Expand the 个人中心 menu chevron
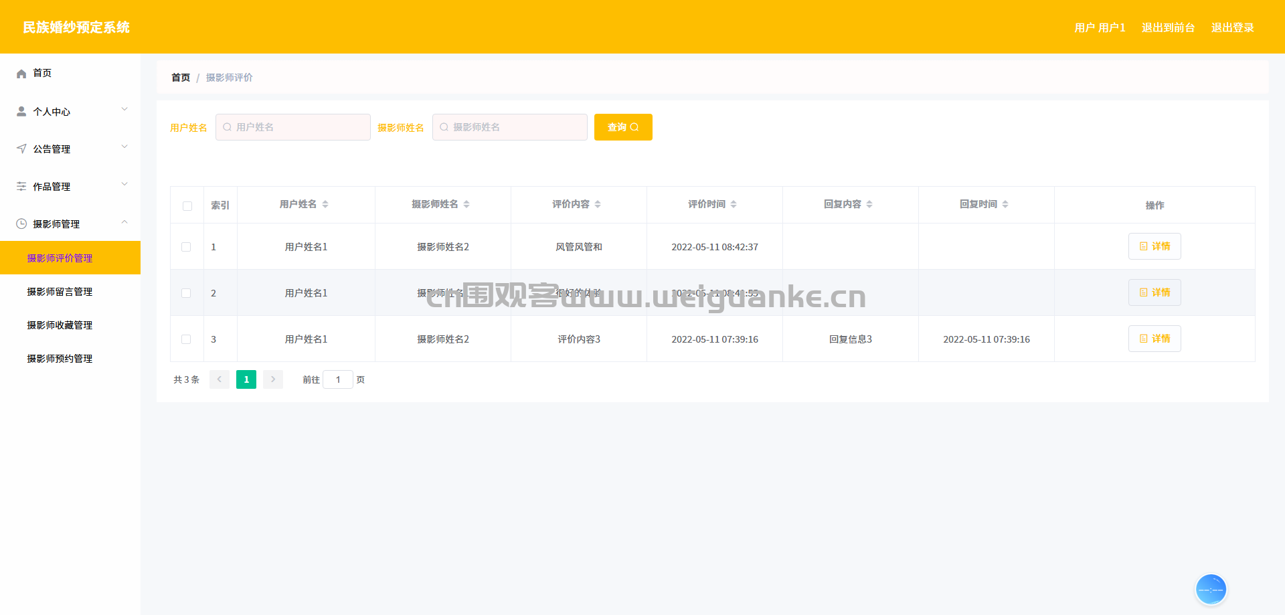The width and height of the screenshot is (1285, 615). tap(124, 109)
